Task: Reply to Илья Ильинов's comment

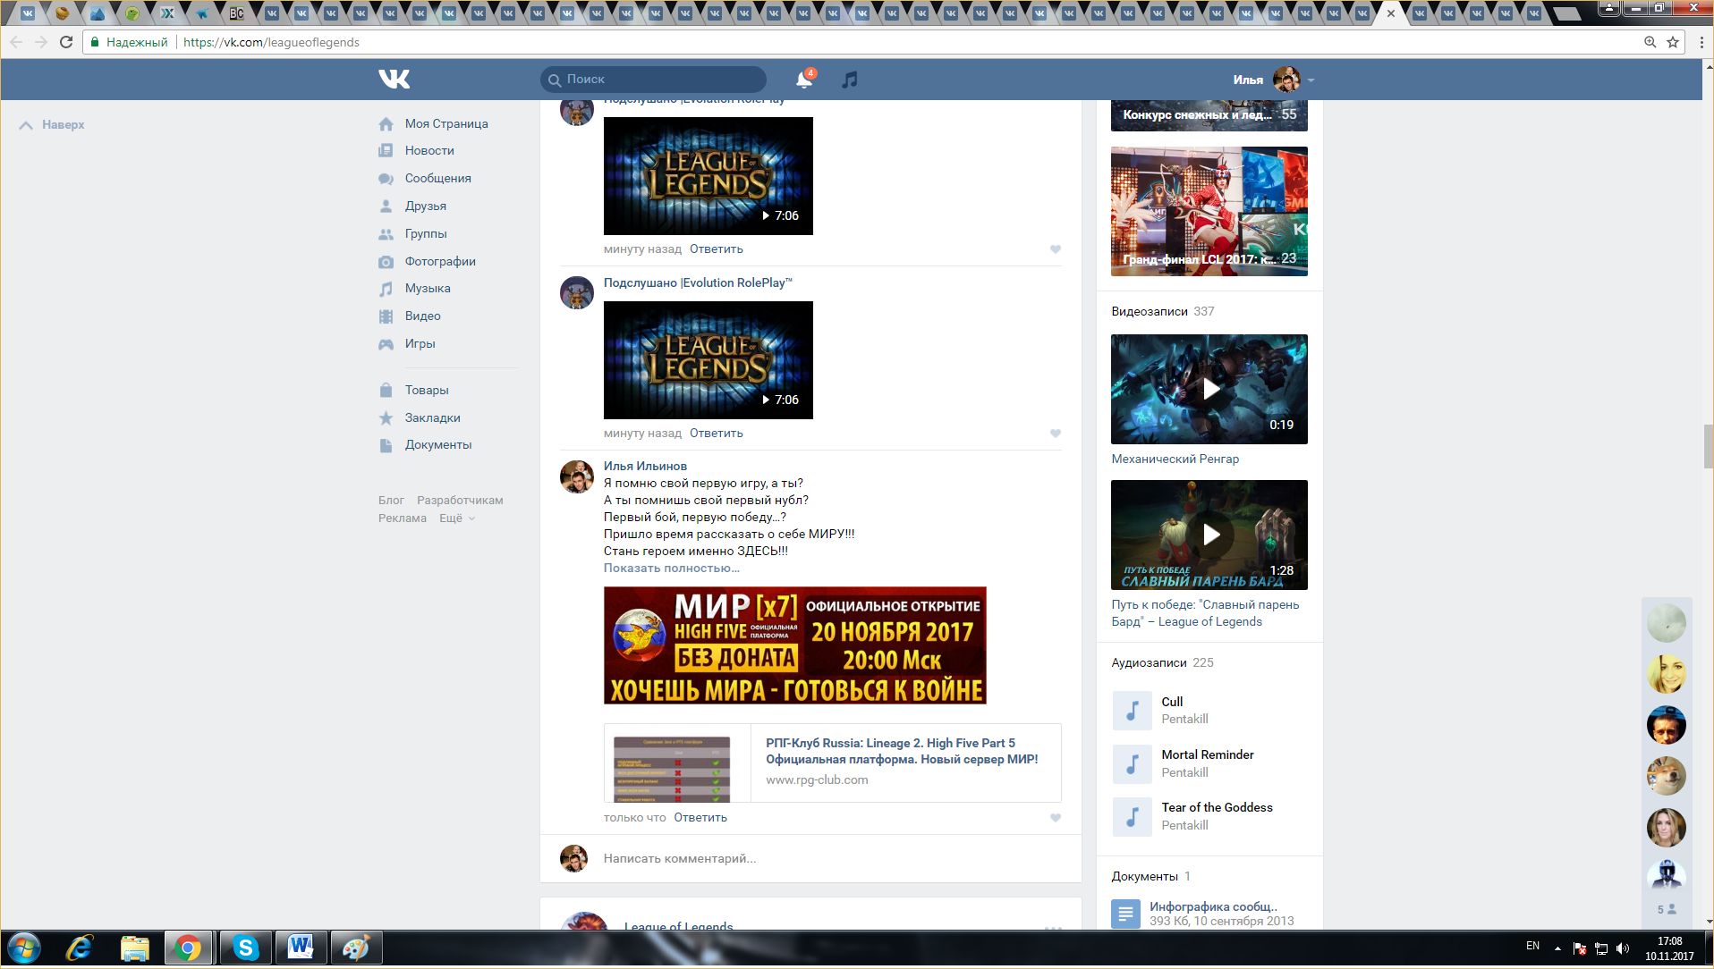Action: pyautogui.click(x=700, y=817)
